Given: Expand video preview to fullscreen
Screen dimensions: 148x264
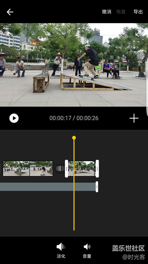Looking at the screenshot, I should coord(138,33).
